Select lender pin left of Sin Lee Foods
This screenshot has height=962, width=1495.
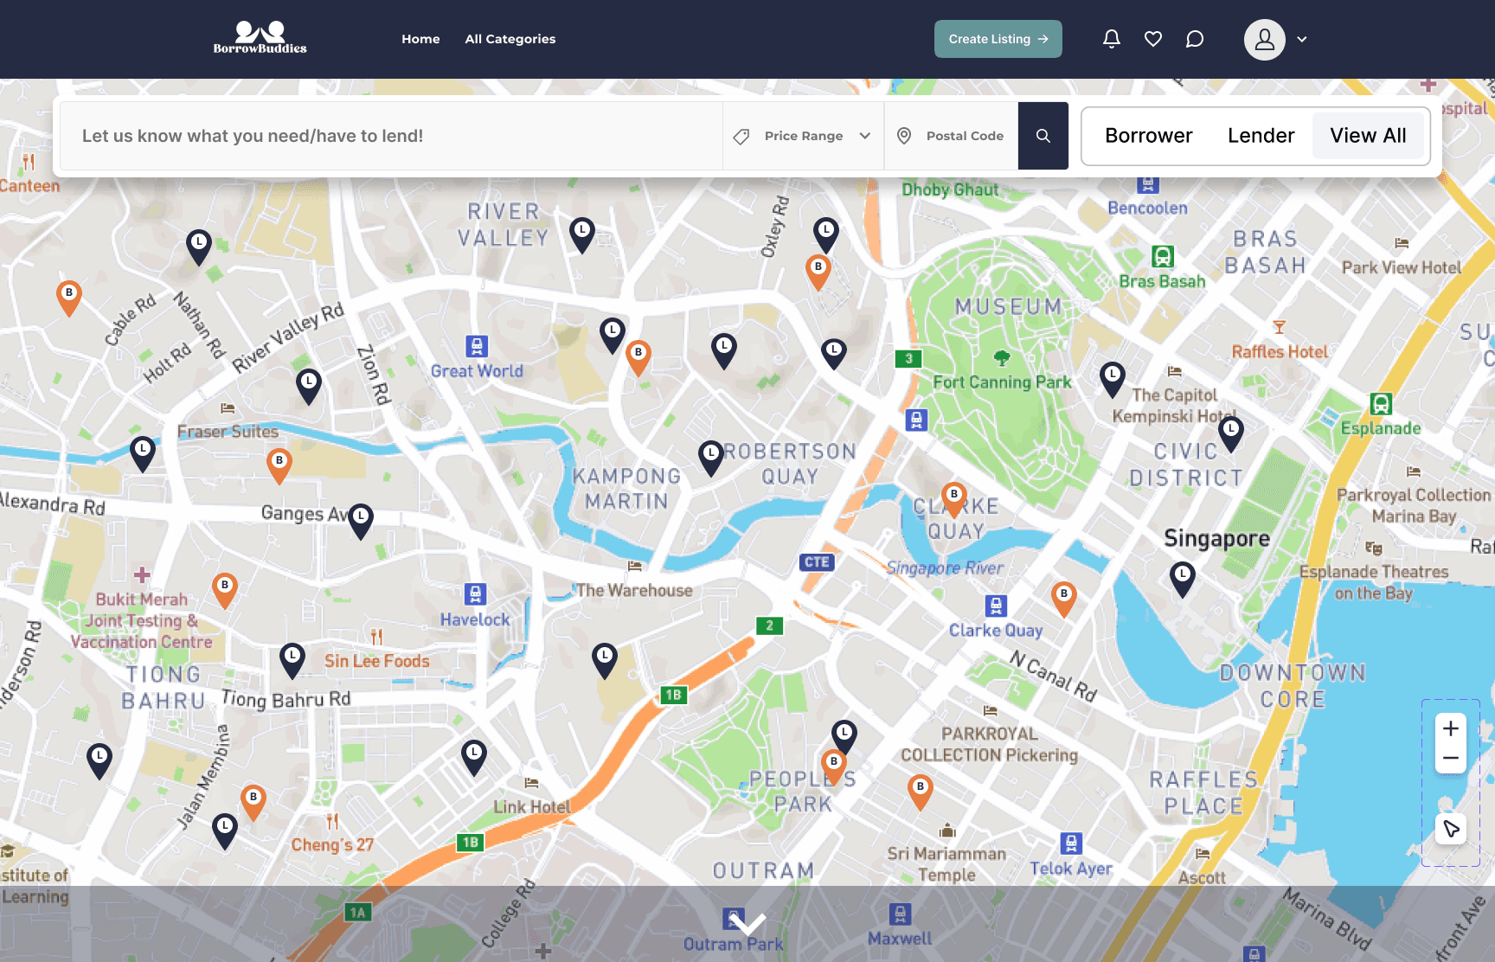(292, 660)
